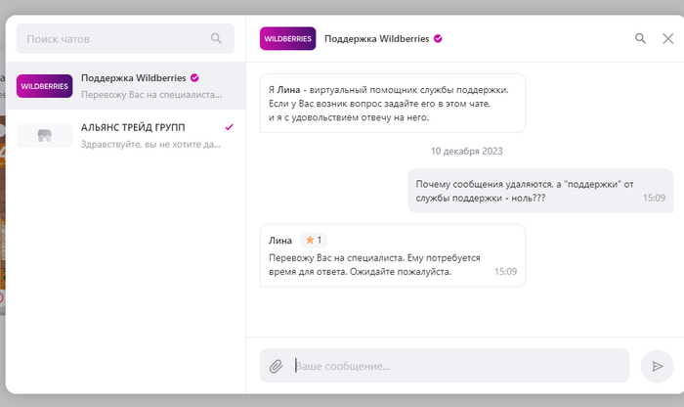The image size is (684, 407).
Task: Focus the 'Поиск чатов' search field
Action: coord(125,39)
